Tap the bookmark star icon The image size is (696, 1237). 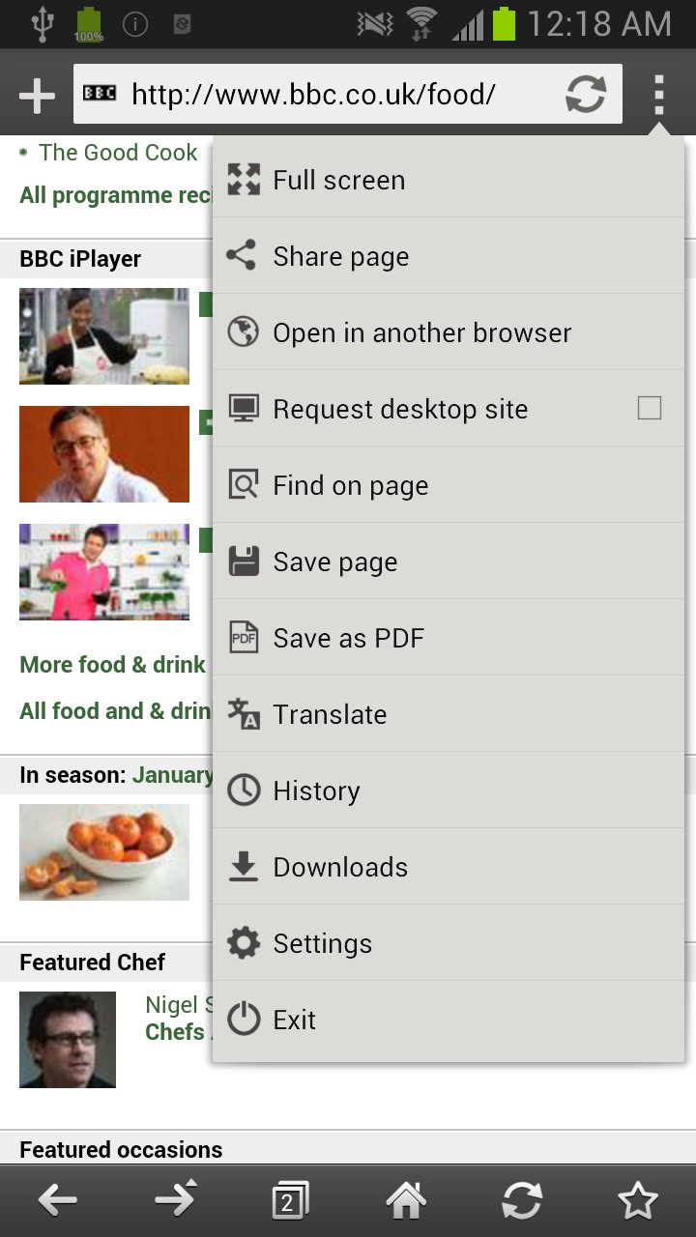click(638, 1200)
